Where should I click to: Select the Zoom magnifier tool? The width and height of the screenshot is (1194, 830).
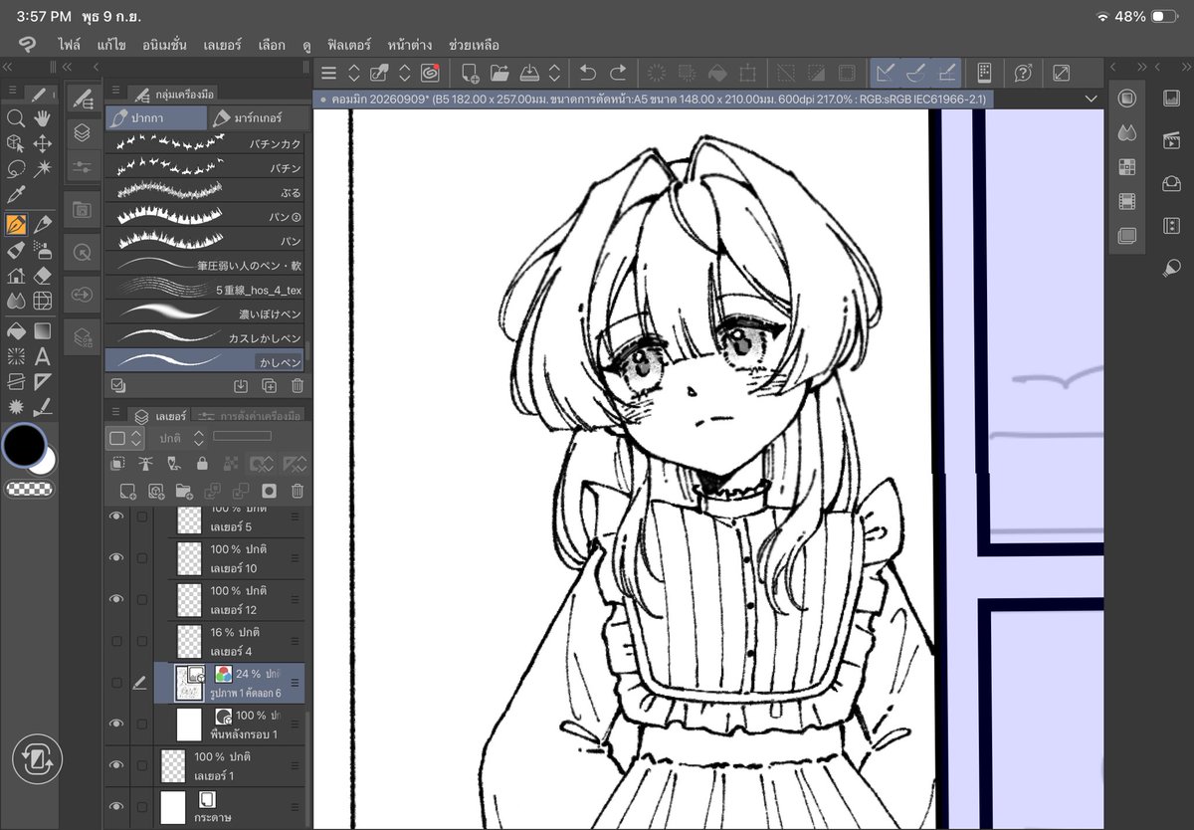(x=15, y=118)
